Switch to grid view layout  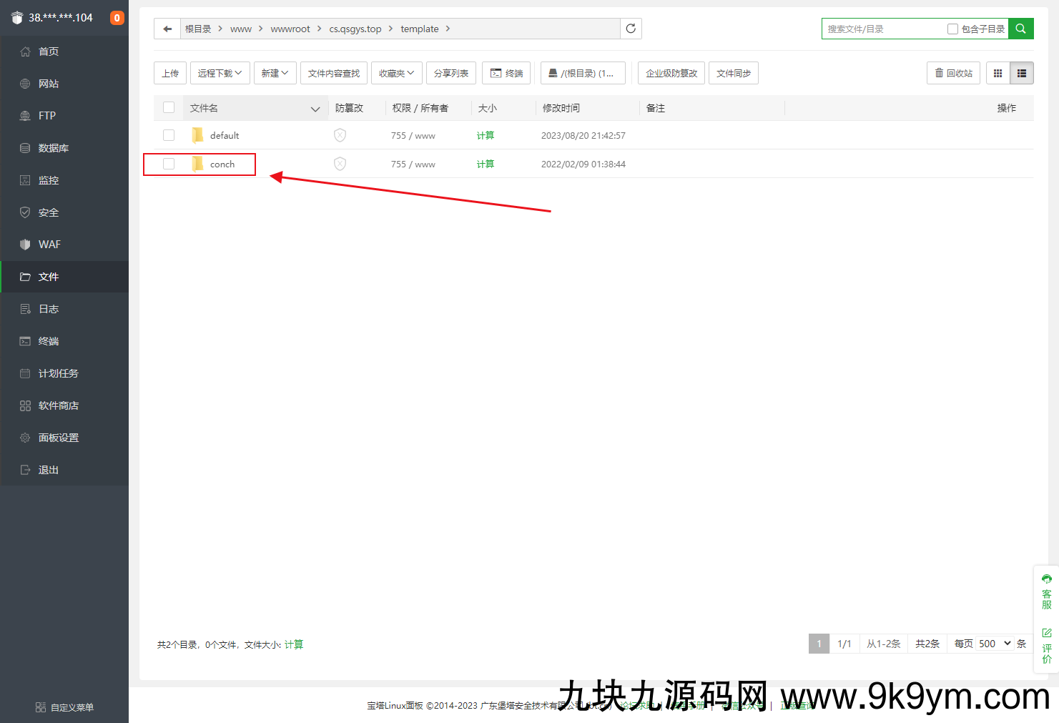coord(998,73)
